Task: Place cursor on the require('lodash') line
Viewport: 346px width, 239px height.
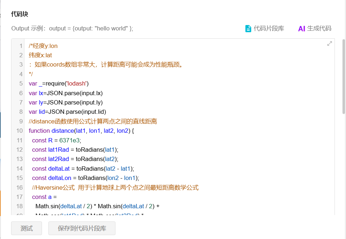Action: coord(59,83)
